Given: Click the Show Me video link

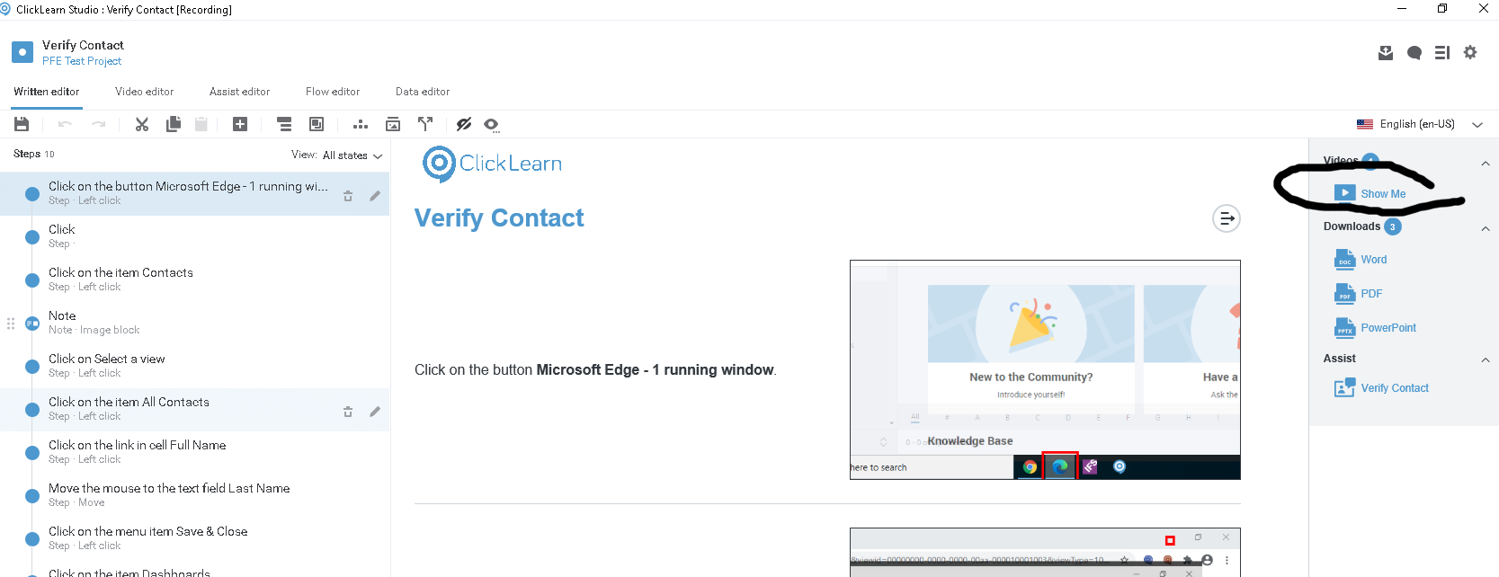Looking at the screenshot, I should 1383,194.
